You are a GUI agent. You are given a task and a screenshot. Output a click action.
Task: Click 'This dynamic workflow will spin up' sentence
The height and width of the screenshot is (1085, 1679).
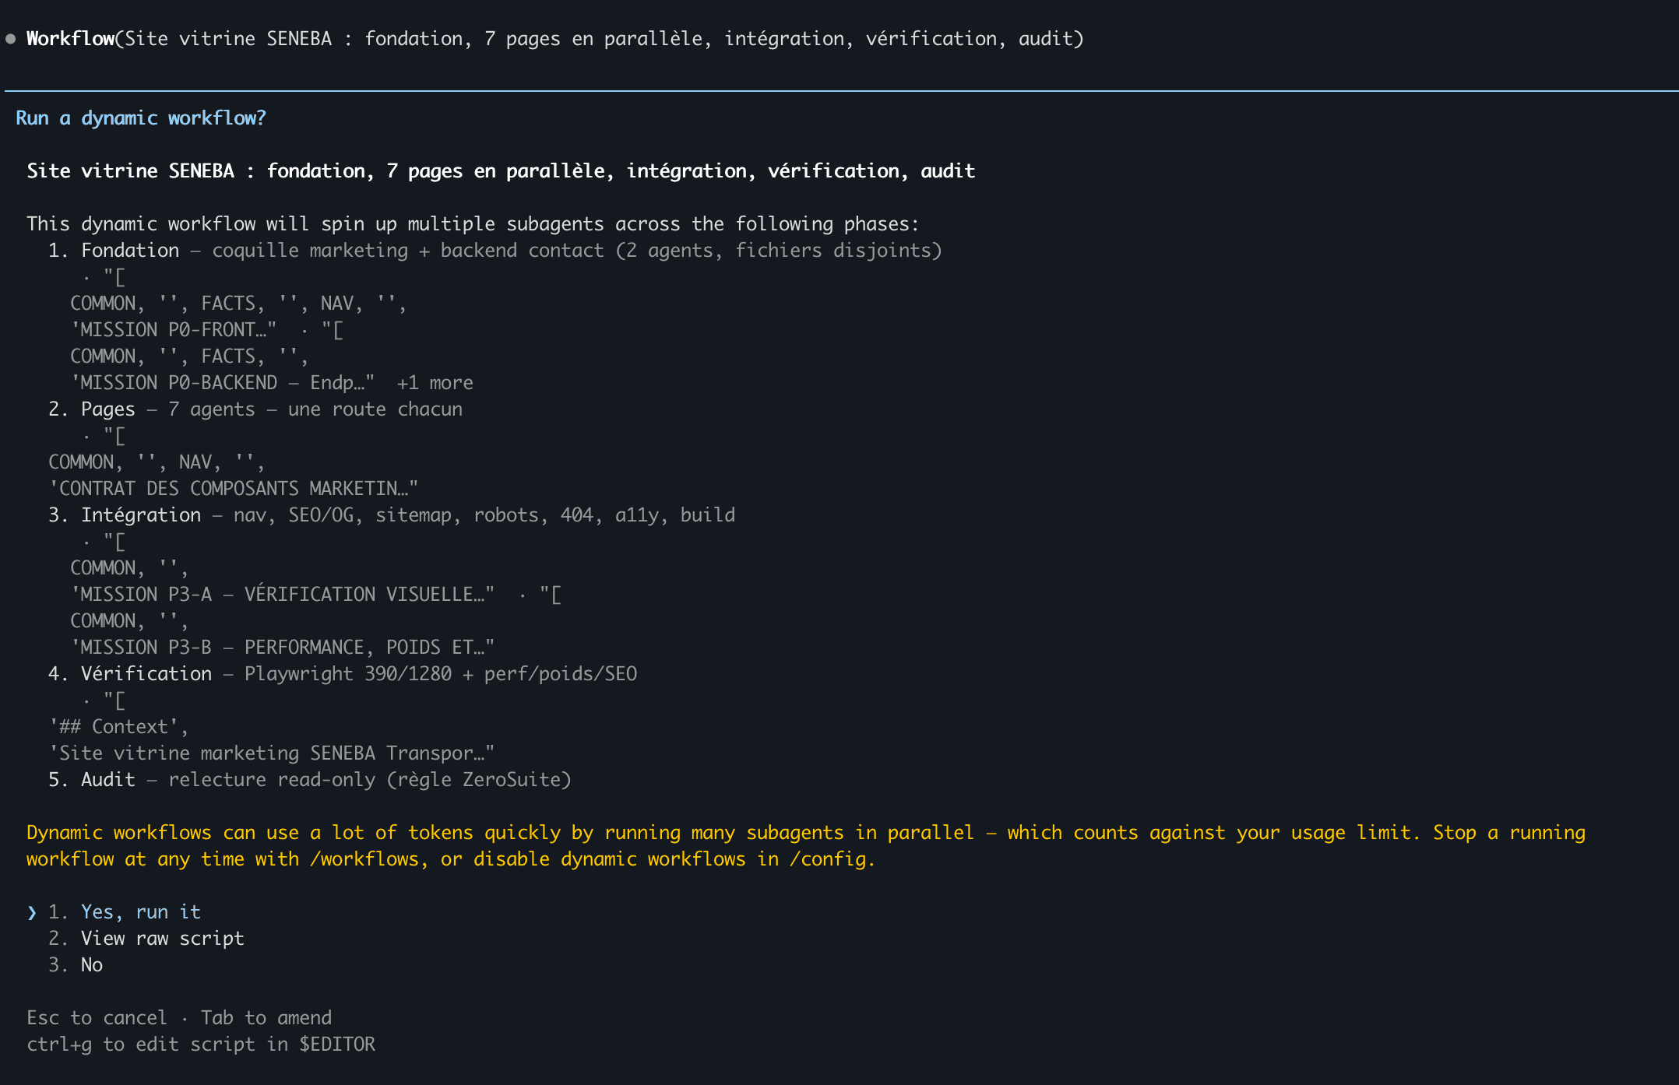coord(473,223)
